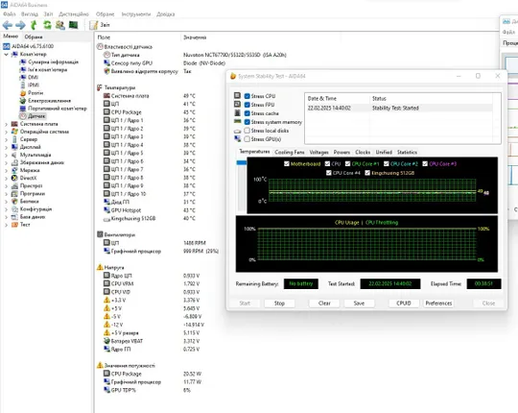
Task: Click the monitor icon beside Stress GPU(s)
Action: tap(237, 139)
